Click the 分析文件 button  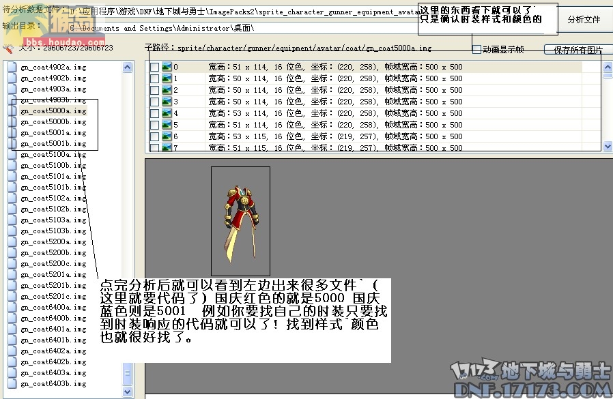pyautogui.click(x=584, y=20)
